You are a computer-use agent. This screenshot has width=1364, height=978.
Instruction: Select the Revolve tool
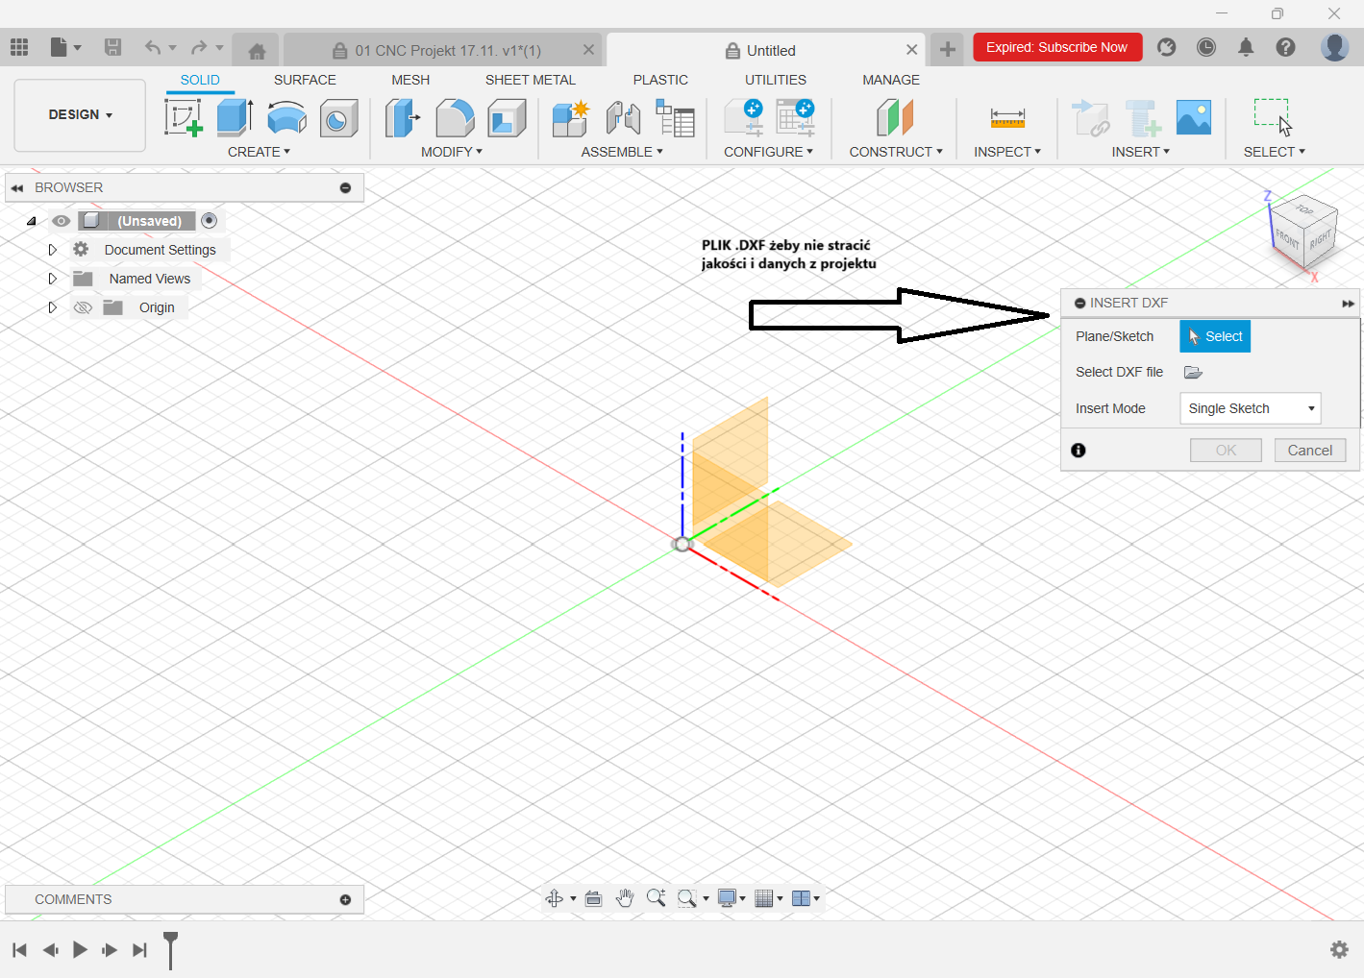[286, 118]
